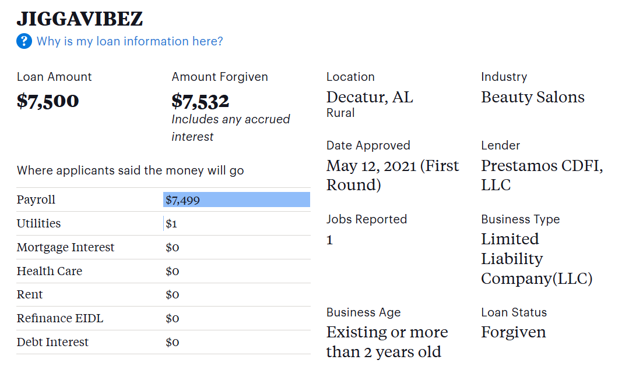Image resolution: width=622 pixels, height=381 pixels.
Task: Click the Forgiven loan status text
Action: pyautogui.click(x=513, y=332)
